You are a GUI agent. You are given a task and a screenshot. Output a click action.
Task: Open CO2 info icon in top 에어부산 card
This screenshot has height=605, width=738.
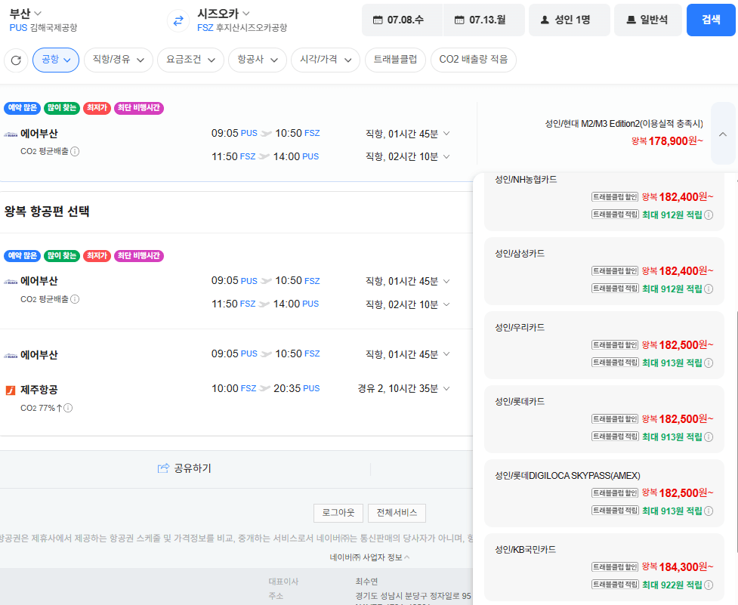[x=75, y=152]
